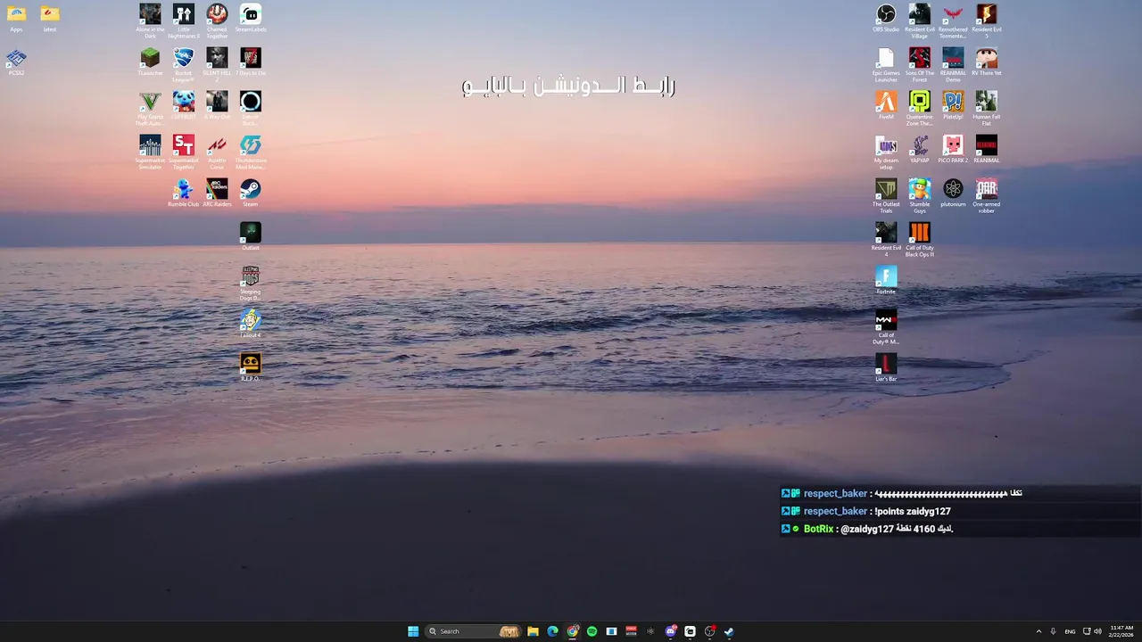Open Supermarket Together shortcut

click(184, 152)
